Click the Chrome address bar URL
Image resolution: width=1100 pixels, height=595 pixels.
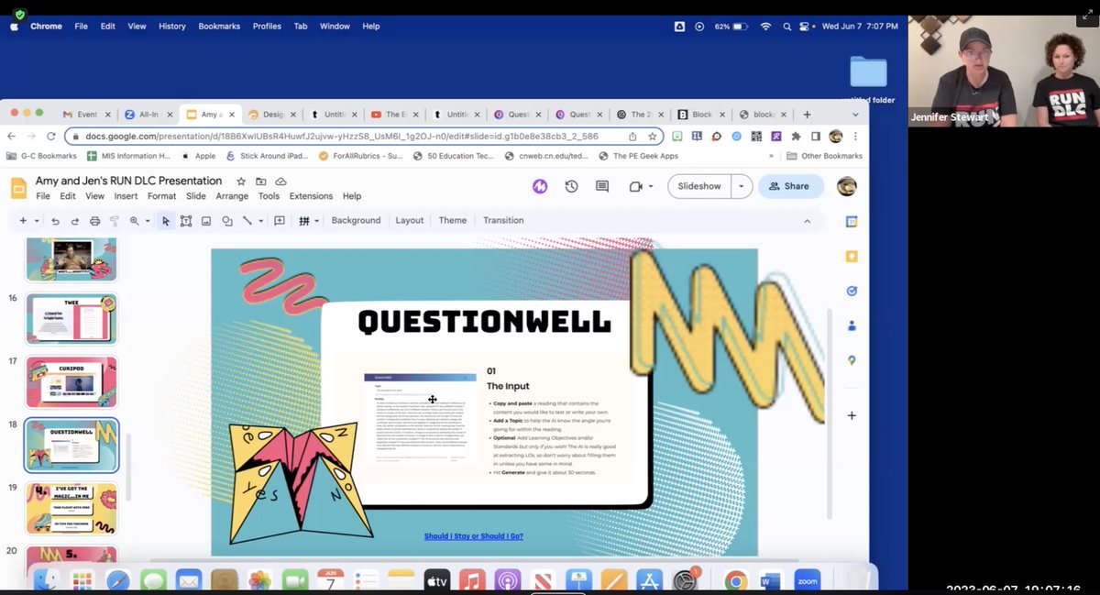pyautogui.click(x=342, y=136)
